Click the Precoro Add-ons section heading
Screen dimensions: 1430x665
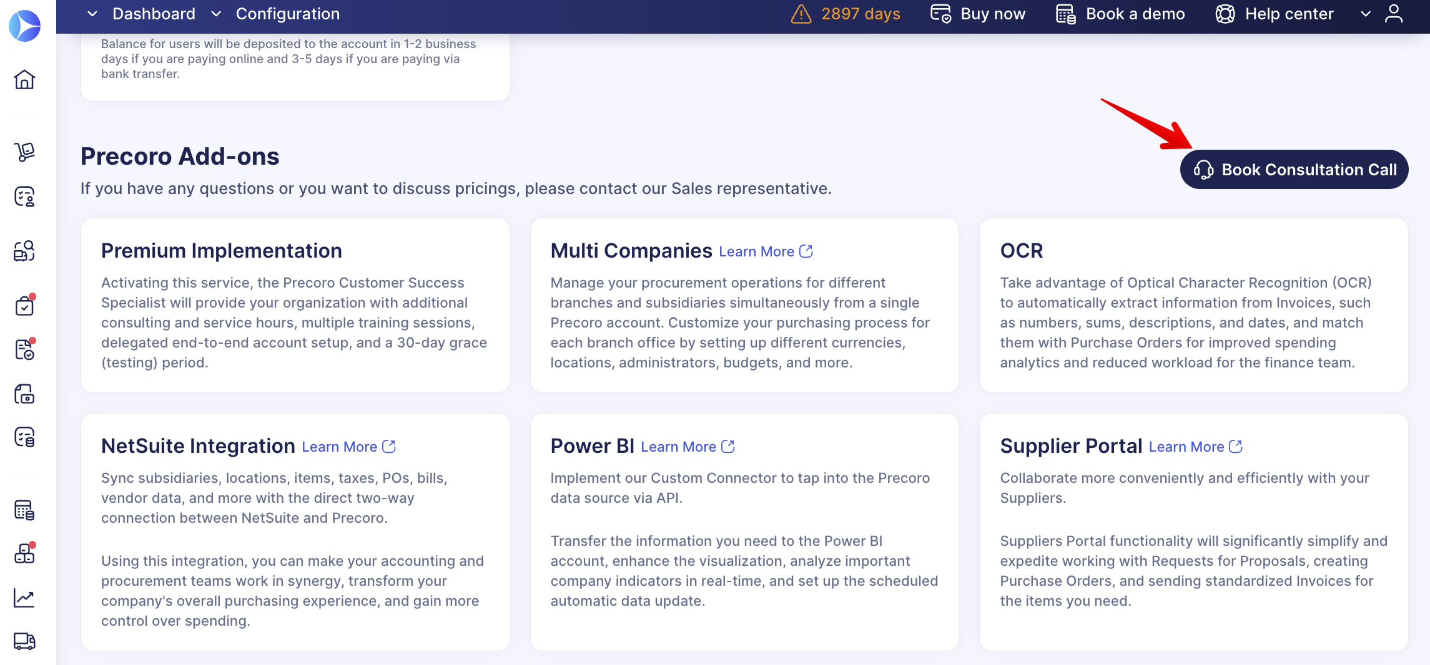click(x=180, y=157)
